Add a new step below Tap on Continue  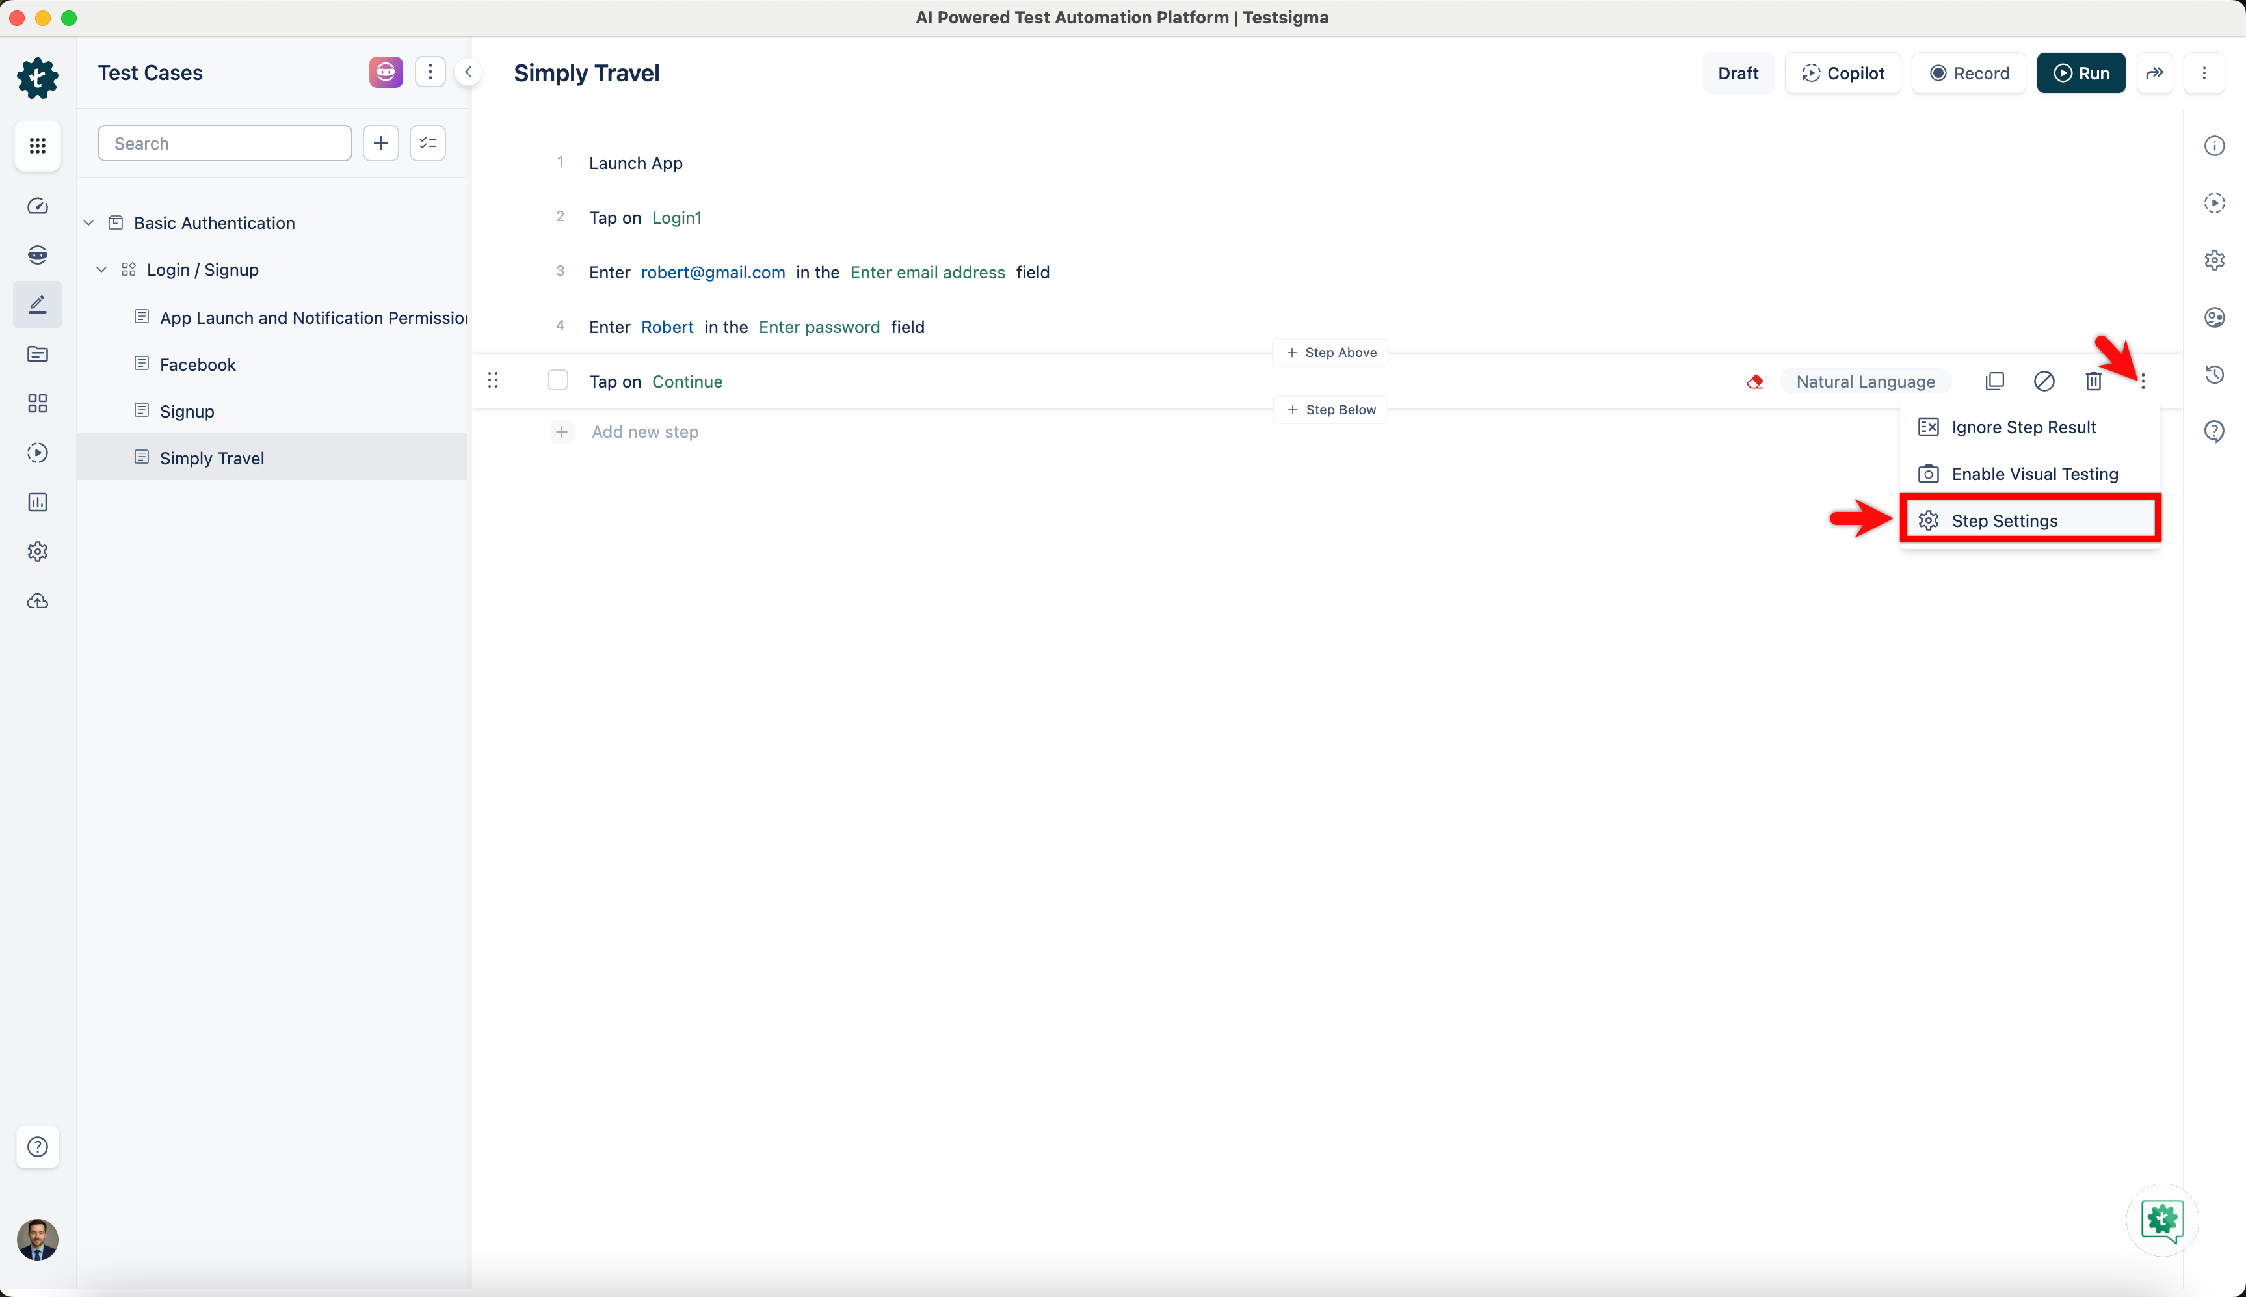[x=1330, y=409]
